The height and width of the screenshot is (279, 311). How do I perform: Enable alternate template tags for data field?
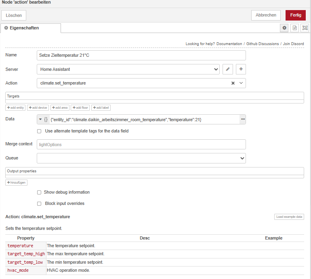39,131
